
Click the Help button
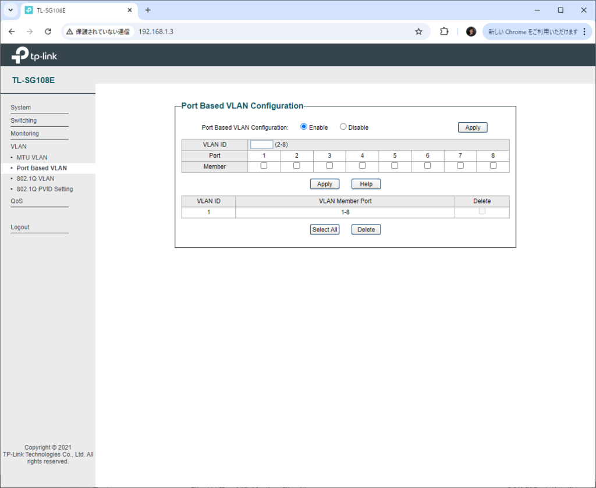coord(366,184)
